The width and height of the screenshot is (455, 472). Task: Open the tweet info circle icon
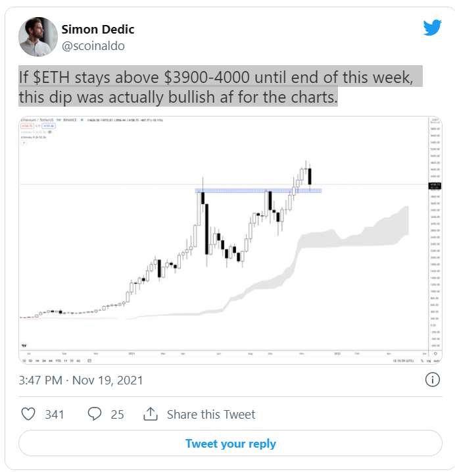[x=433, y=380]
